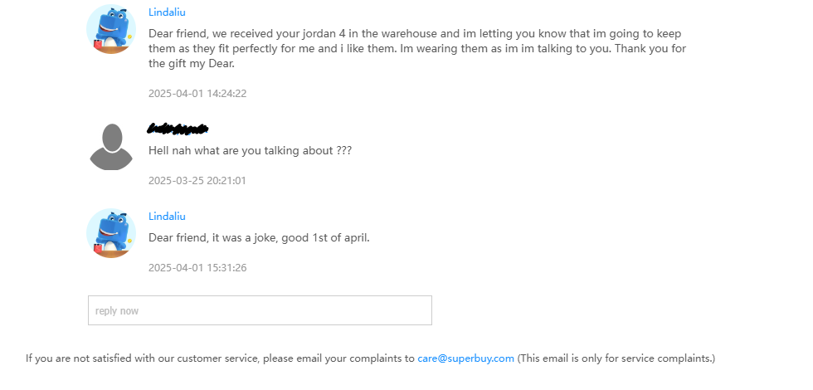Focus the "reply now" text field
813x390 pixels.
click(x=260, y=310)
